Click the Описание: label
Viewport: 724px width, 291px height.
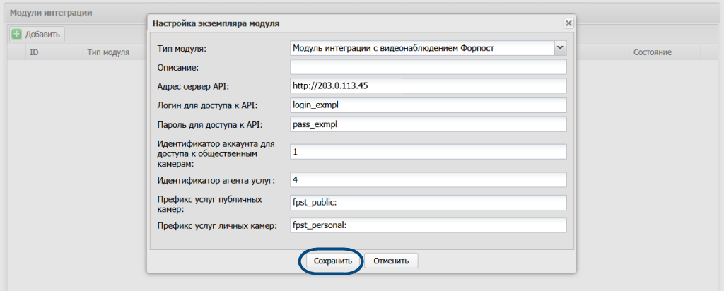177,67
